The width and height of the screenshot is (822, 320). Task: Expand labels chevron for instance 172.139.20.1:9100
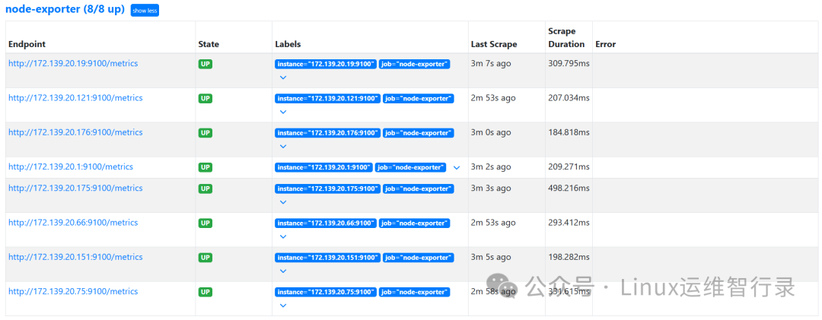[x=457, y=167]
